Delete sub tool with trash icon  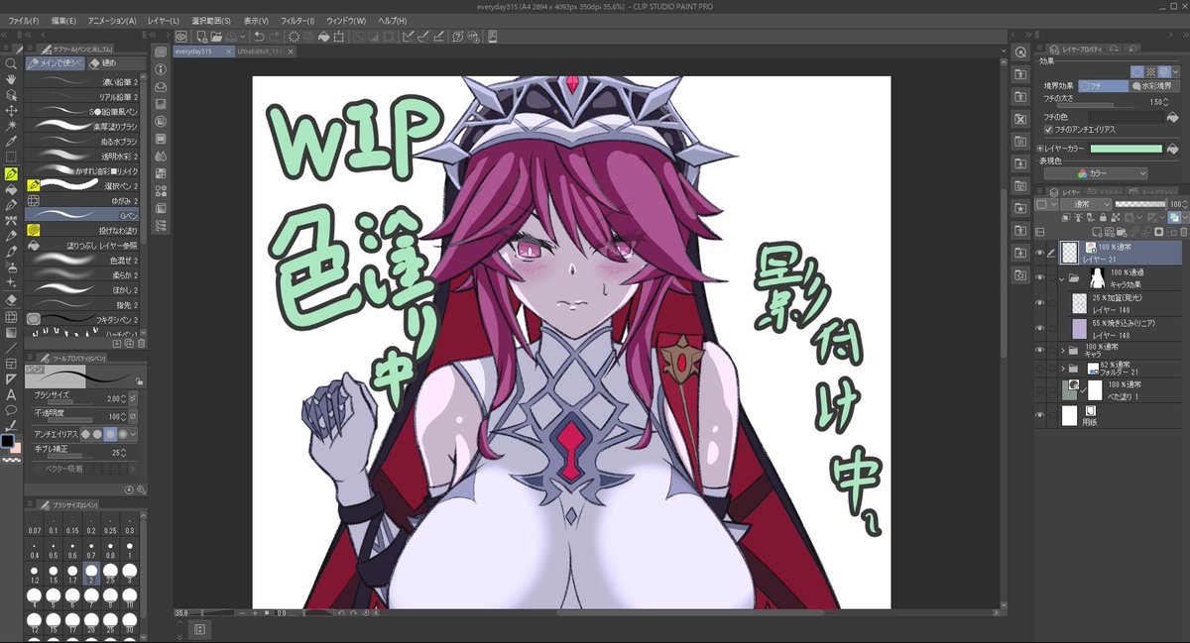(141, 344)
